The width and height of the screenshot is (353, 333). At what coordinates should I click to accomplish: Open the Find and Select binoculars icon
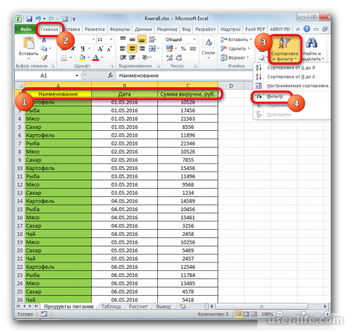(312, 43)
